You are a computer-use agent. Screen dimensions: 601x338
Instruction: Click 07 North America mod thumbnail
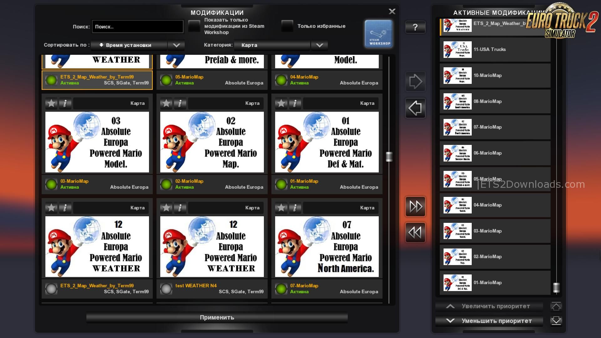pos(327,247)
